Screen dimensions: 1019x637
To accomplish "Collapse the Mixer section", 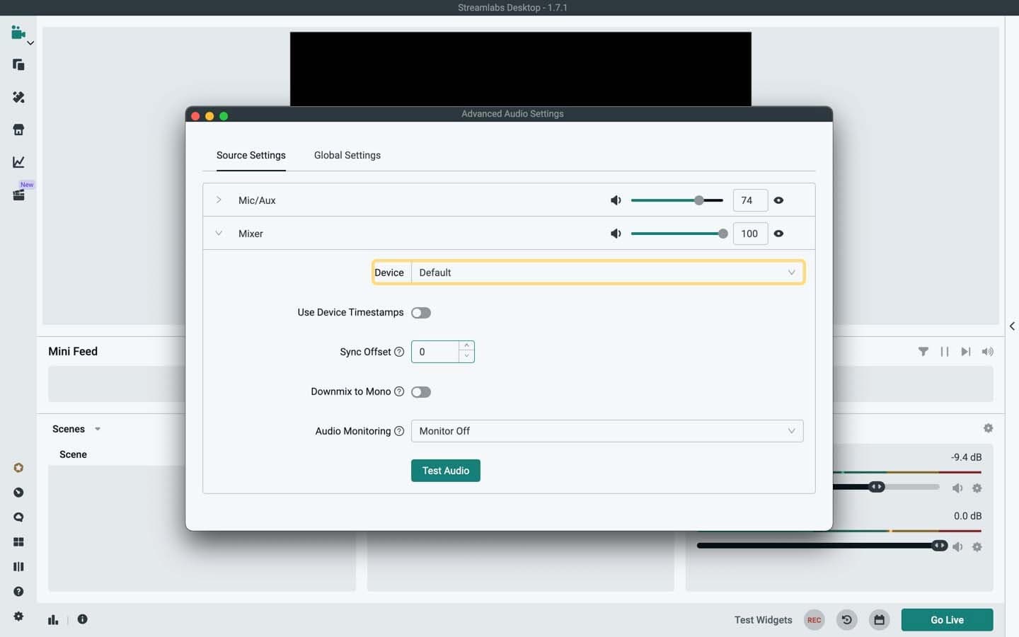I will click(x=219, y=233).
